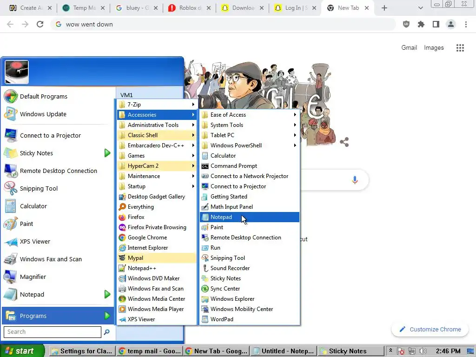Click the Desktop Gadget Gallery icon

click(122, 197)
